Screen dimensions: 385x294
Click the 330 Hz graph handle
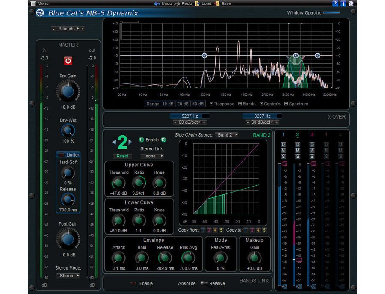(x=204, y=56)
